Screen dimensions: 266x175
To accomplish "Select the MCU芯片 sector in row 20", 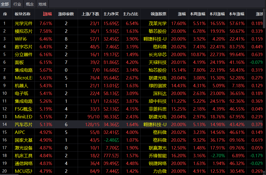I will [x=24, y=171].
